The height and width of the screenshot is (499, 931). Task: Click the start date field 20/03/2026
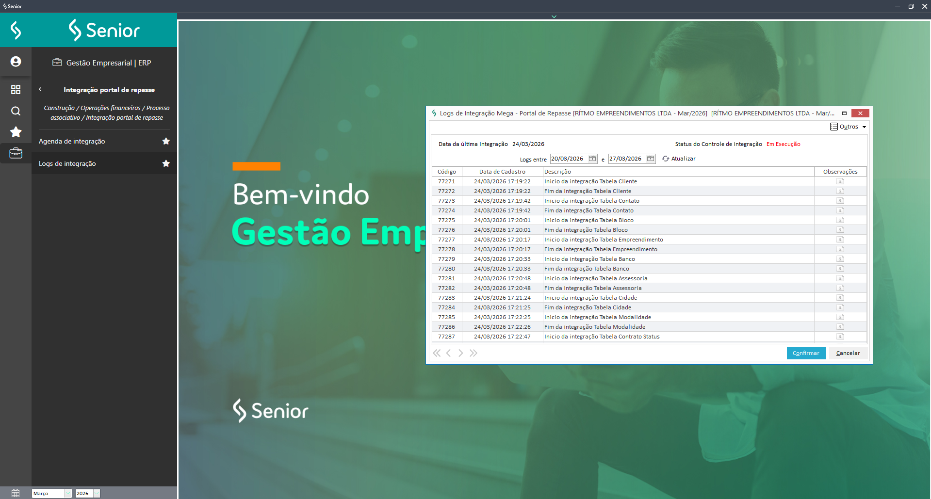(569, 159)
